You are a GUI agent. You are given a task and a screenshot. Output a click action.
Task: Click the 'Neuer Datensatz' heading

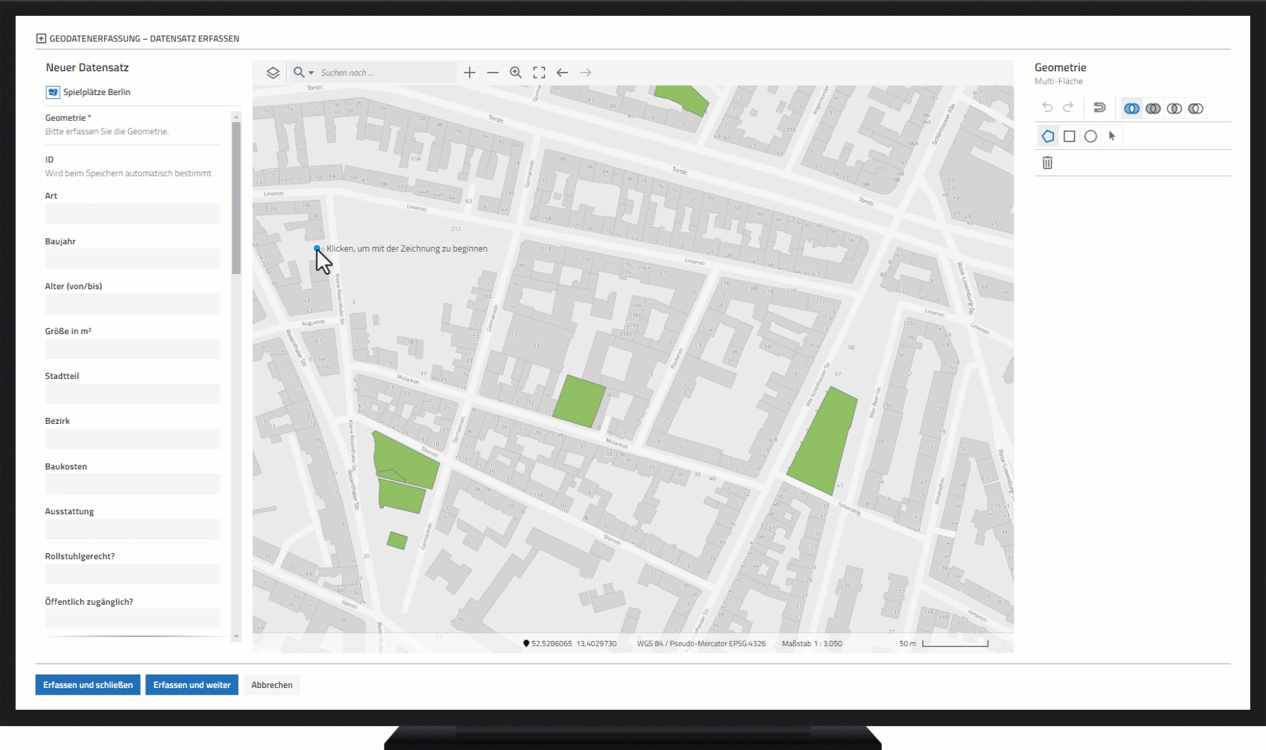click(x=87, y=67)
